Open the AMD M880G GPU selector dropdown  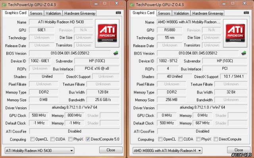(x=167, y=150)
